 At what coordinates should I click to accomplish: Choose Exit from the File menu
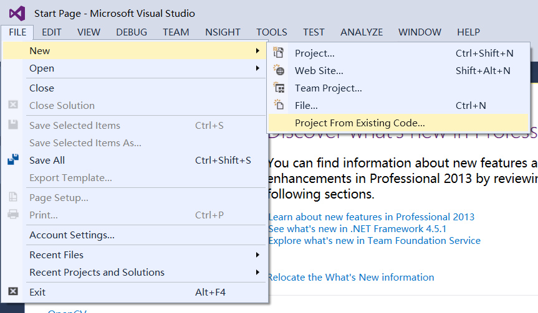point(135,292)
